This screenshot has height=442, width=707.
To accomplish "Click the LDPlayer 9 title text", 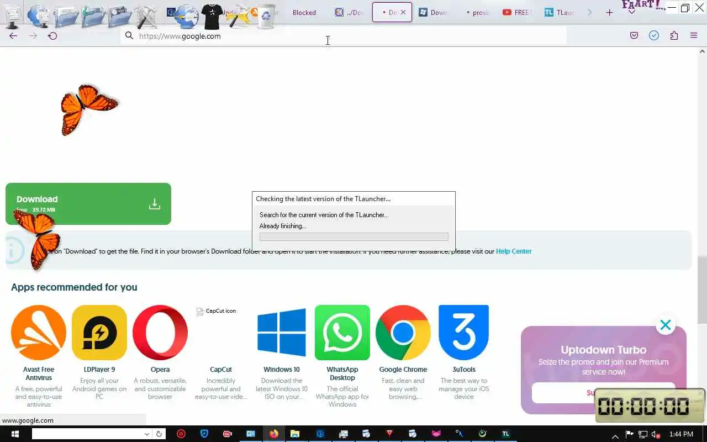I will point(99,370).
